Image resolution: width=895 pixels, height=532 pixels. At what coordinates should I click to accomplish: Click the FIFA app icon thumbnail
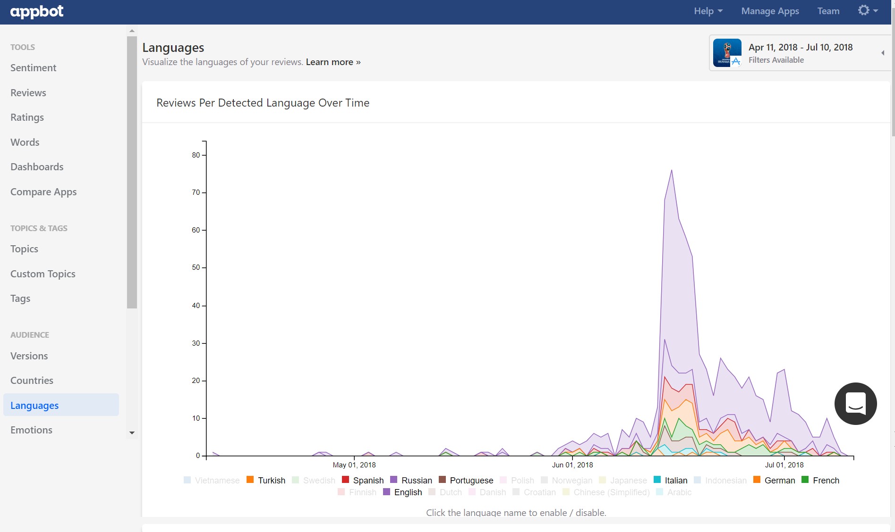[x=727, y=53]
